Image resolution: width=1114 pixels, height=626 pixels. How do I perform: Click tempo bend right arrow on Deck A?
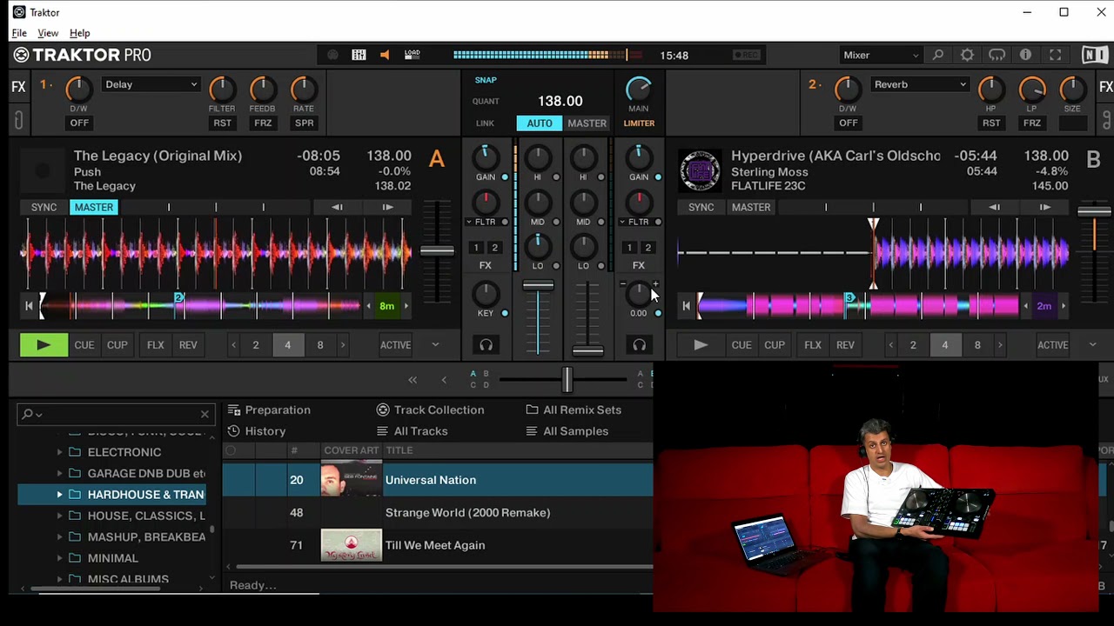(387, 207)
